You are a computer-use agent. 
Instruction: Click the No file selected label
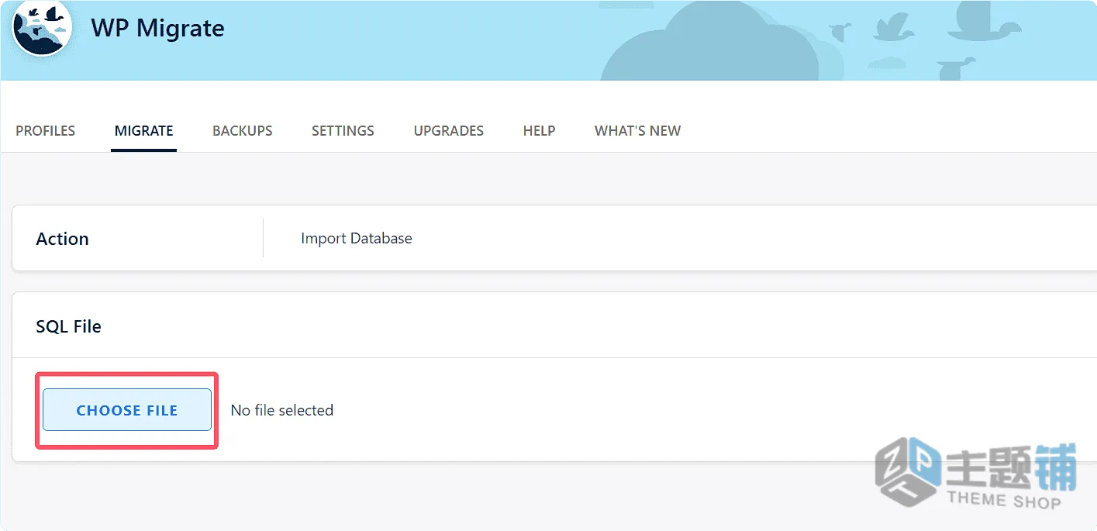tap(282, 410)
